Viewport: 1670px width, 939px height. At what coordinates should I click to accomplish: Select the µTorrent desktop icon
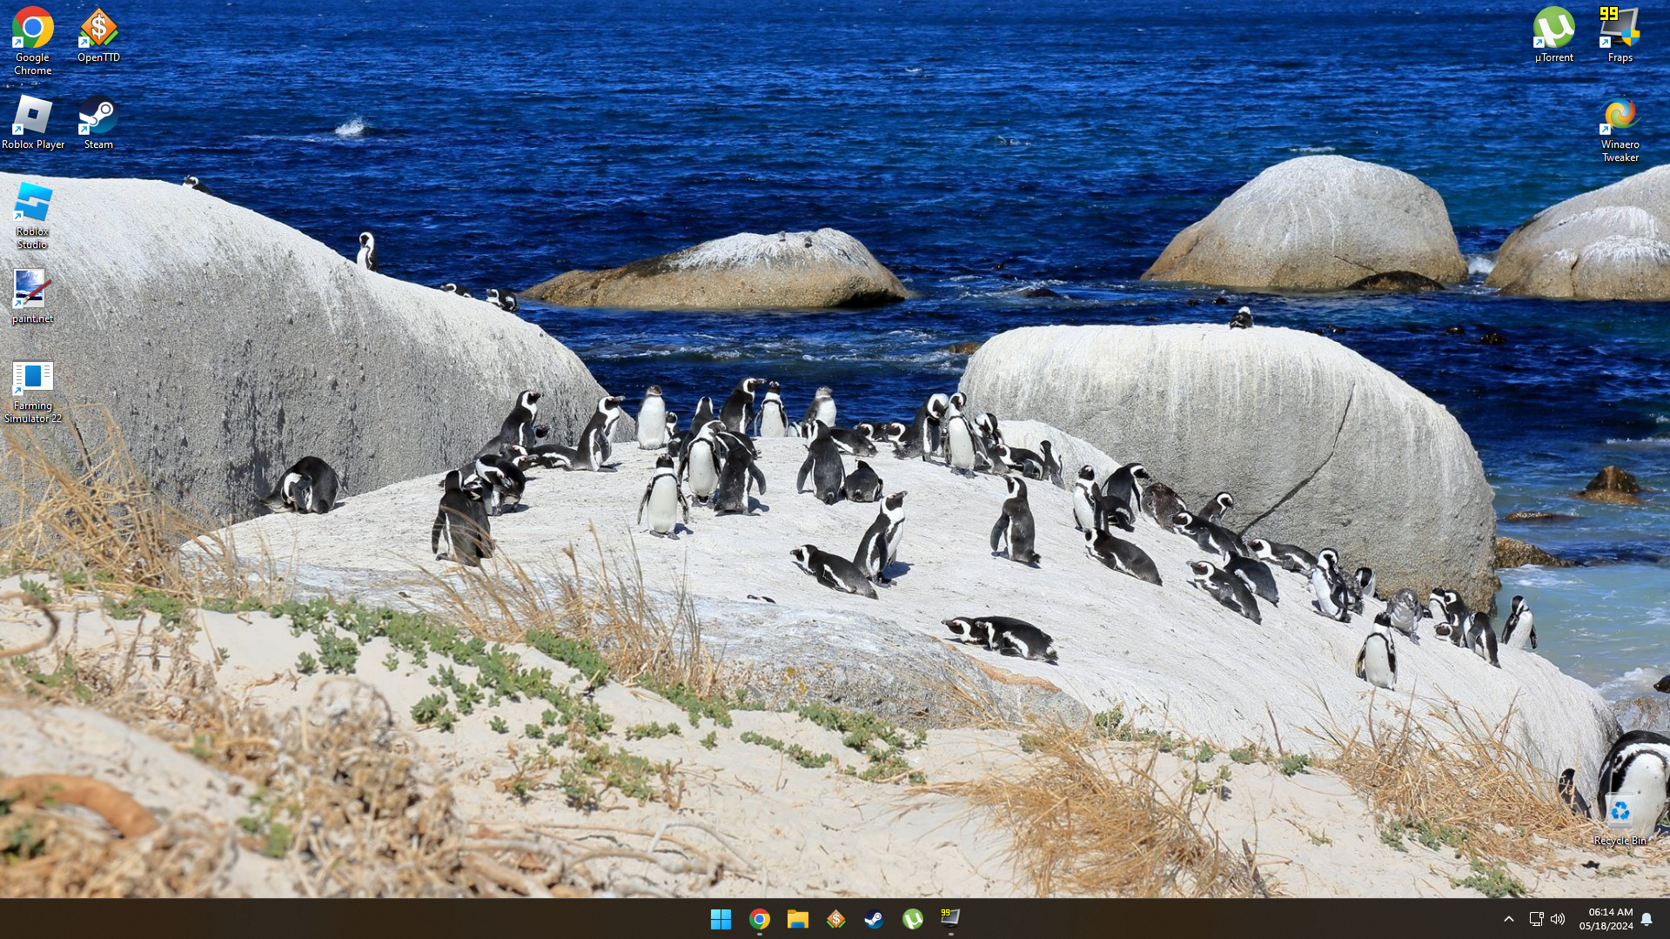1553,35
